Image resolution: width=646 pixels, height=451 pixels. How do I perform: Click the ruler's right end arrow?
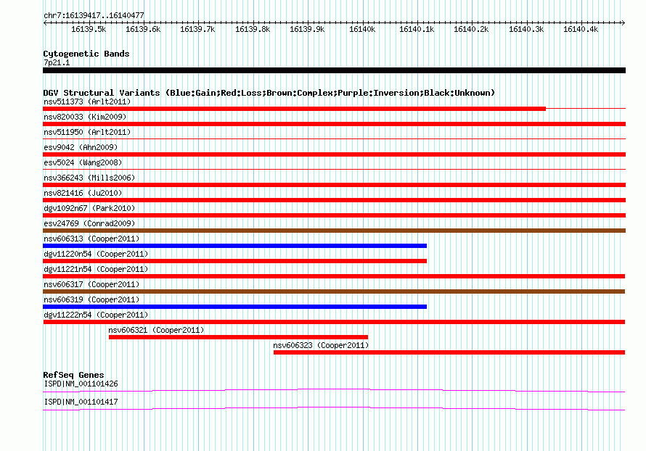pyautogui.click(x=623, y=23)
